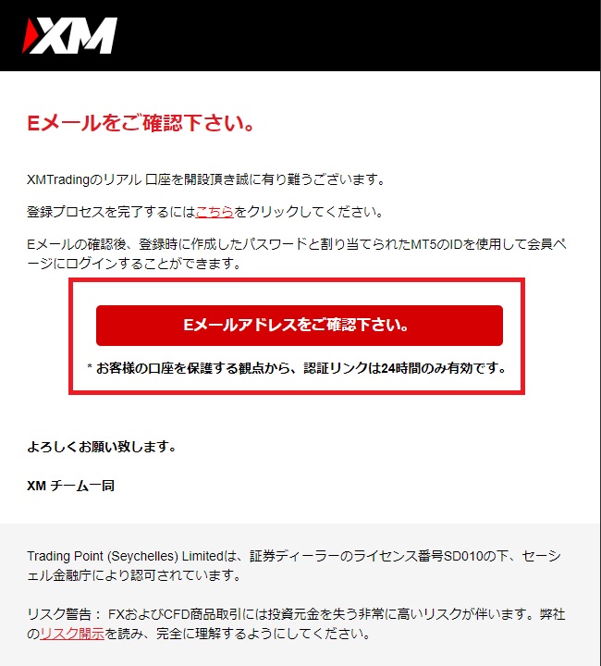This screenshot has width=601, height=666.
Task: Click the リスク警告 label
Action: [59, 614]
